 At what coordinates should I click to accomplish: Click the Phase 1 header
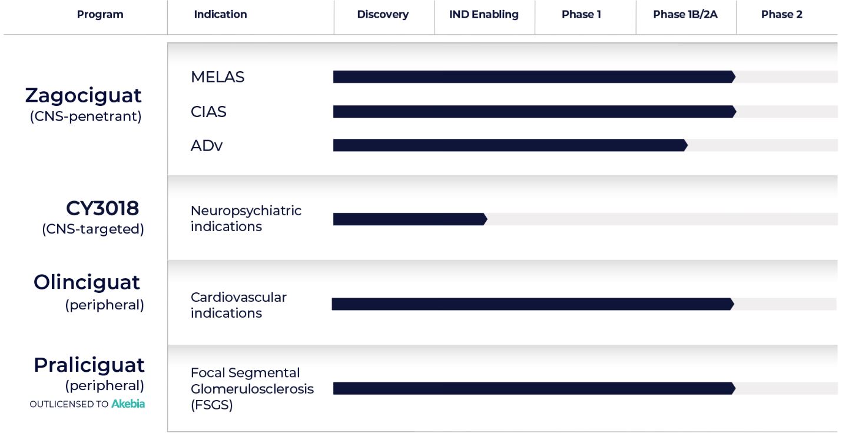point(581,15)
